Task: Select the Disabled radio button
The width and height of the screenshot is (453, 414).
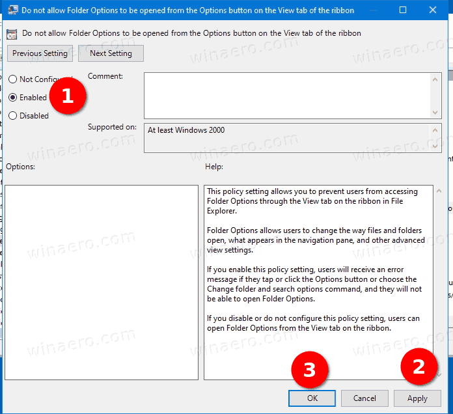Action: click(13, 116)
